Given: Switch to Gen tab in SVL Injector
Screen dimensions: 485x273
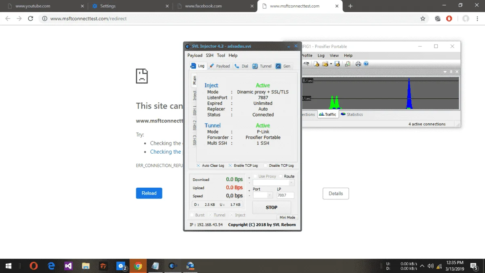Looking at the screenshot, I should pyautogui.click(x=283, y=66).
